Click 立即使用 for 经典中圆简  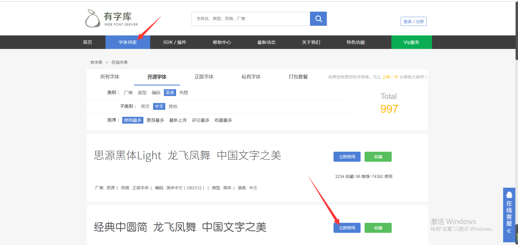click(x=347, y=228)
